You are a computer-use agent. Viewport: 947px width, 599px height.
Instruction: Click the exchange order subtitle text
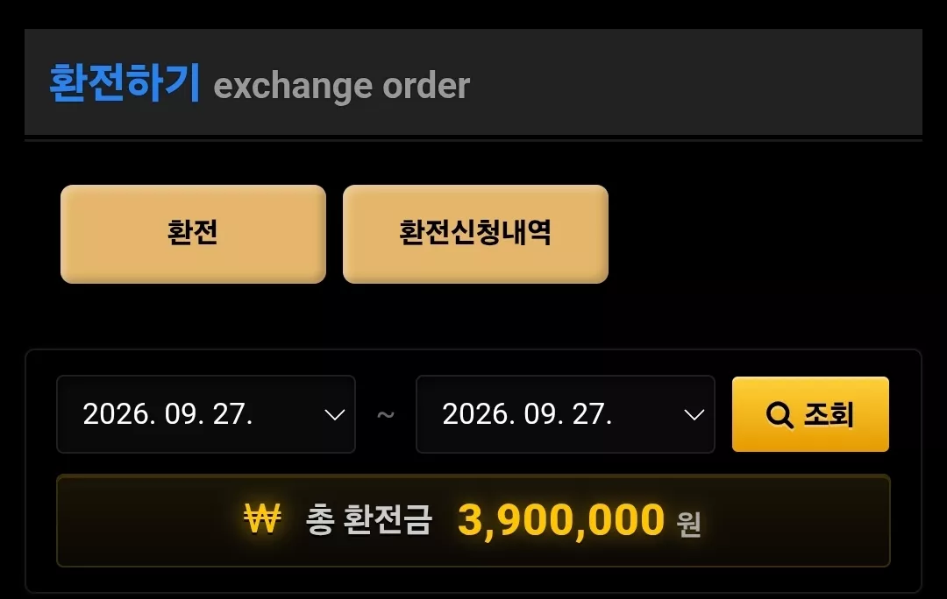point(341,87)
